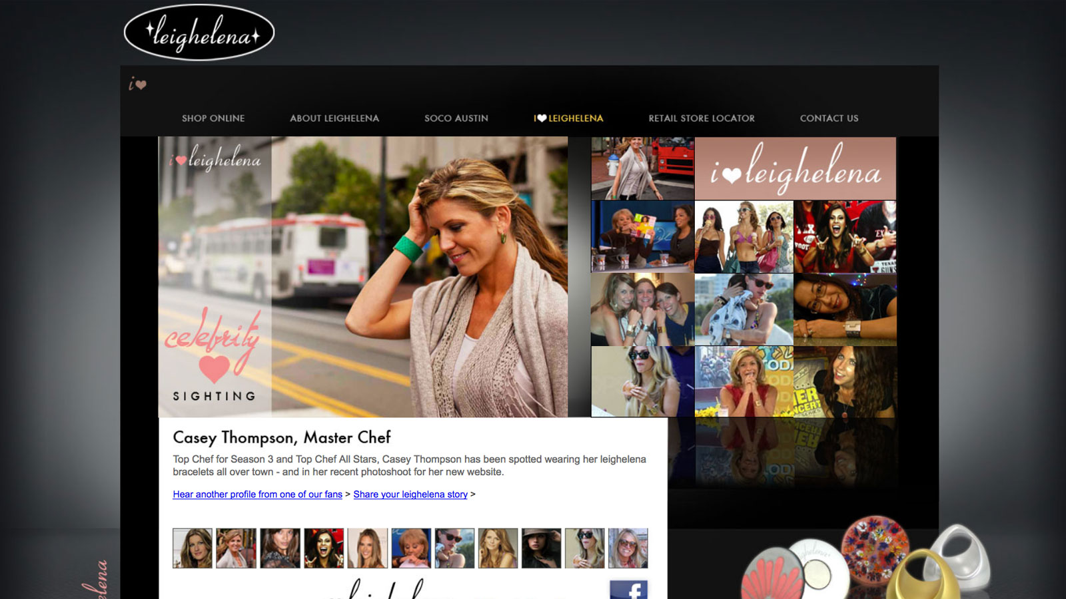This screenshot has height=599, width=1066.
Task: Open the Shop Online menu item
Action: pyautogui.click(x=213, y=118)
